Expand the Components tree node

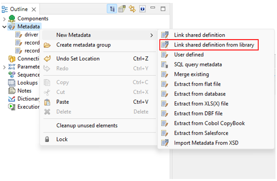[x=4, y=19]
